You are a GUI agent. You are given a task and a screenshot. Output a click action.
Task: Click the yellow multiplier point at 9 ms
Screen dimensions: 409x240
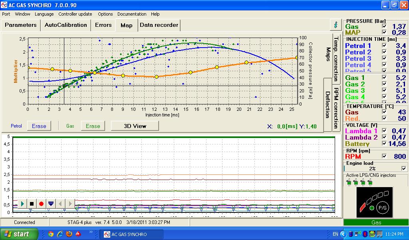click(x=123, y=76)
